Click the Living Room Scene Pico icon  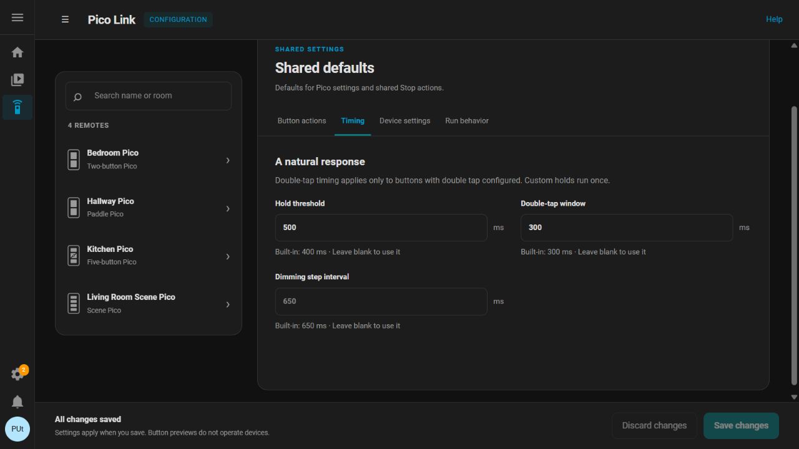click(74, 304)
